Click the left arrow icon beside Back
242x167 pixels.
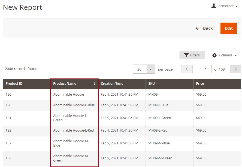[198, 28]
